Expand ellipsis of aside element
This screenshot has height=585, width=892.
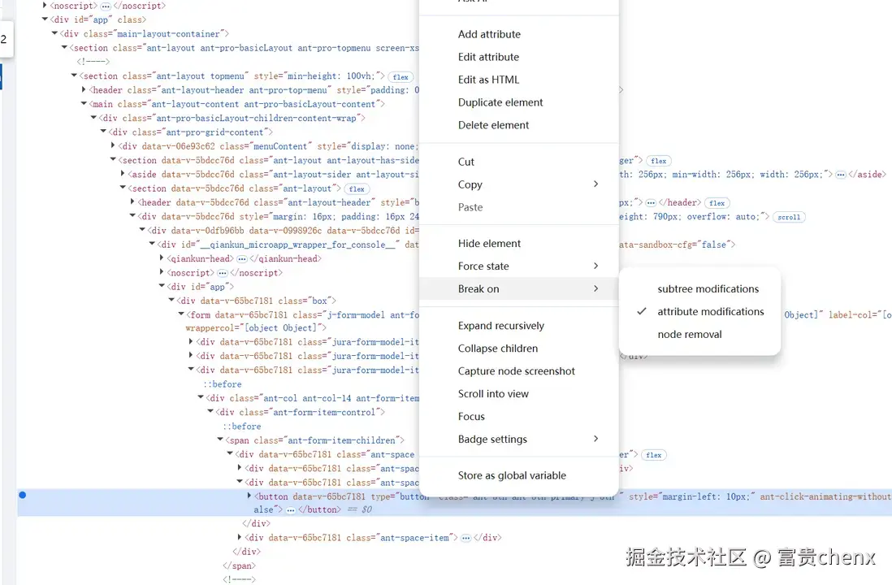(x=840, y=175)
